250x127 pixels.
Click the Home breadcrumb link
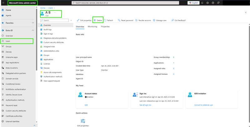coord(43,8)
